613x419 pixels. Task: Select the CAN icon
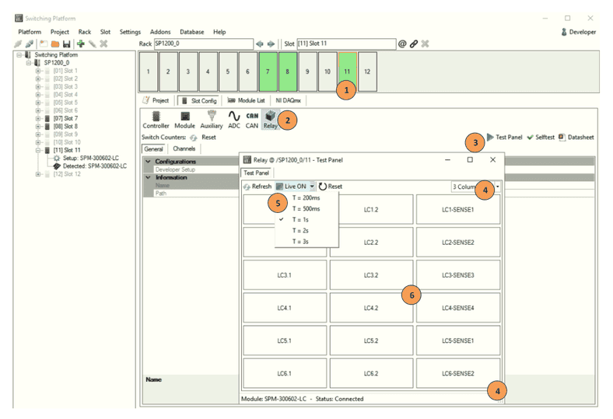(252, 120)
